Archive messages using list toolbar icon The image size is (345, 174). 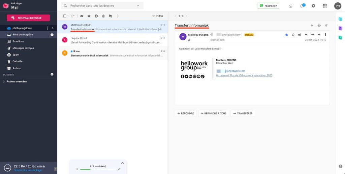pyautogui.click(x=89, y=16)
